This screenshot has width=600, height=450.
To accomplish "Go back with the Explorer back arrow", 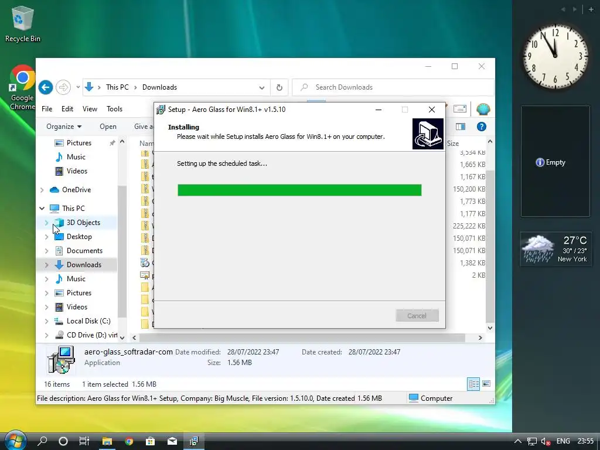I will (x=46, y=87).
